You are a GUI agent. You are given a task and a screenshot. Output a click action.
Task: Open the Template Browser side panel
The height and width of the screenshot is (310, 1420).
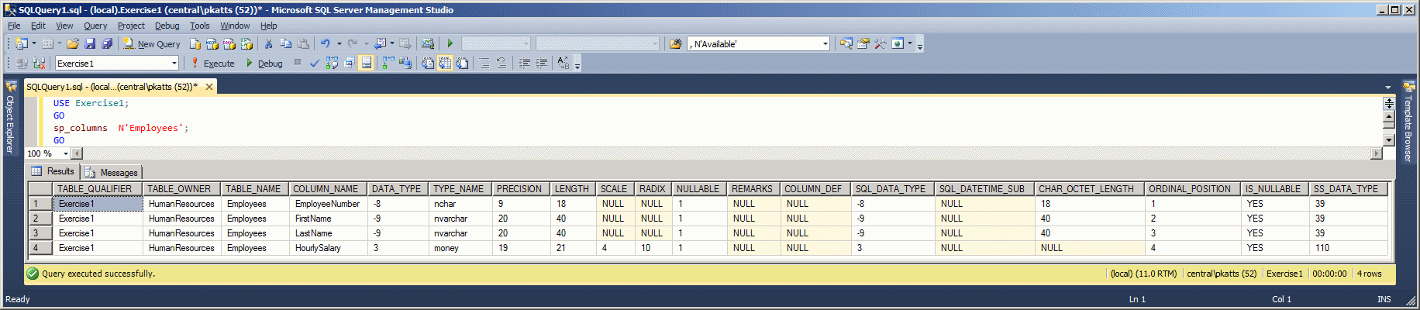(x=1409, y=120)
